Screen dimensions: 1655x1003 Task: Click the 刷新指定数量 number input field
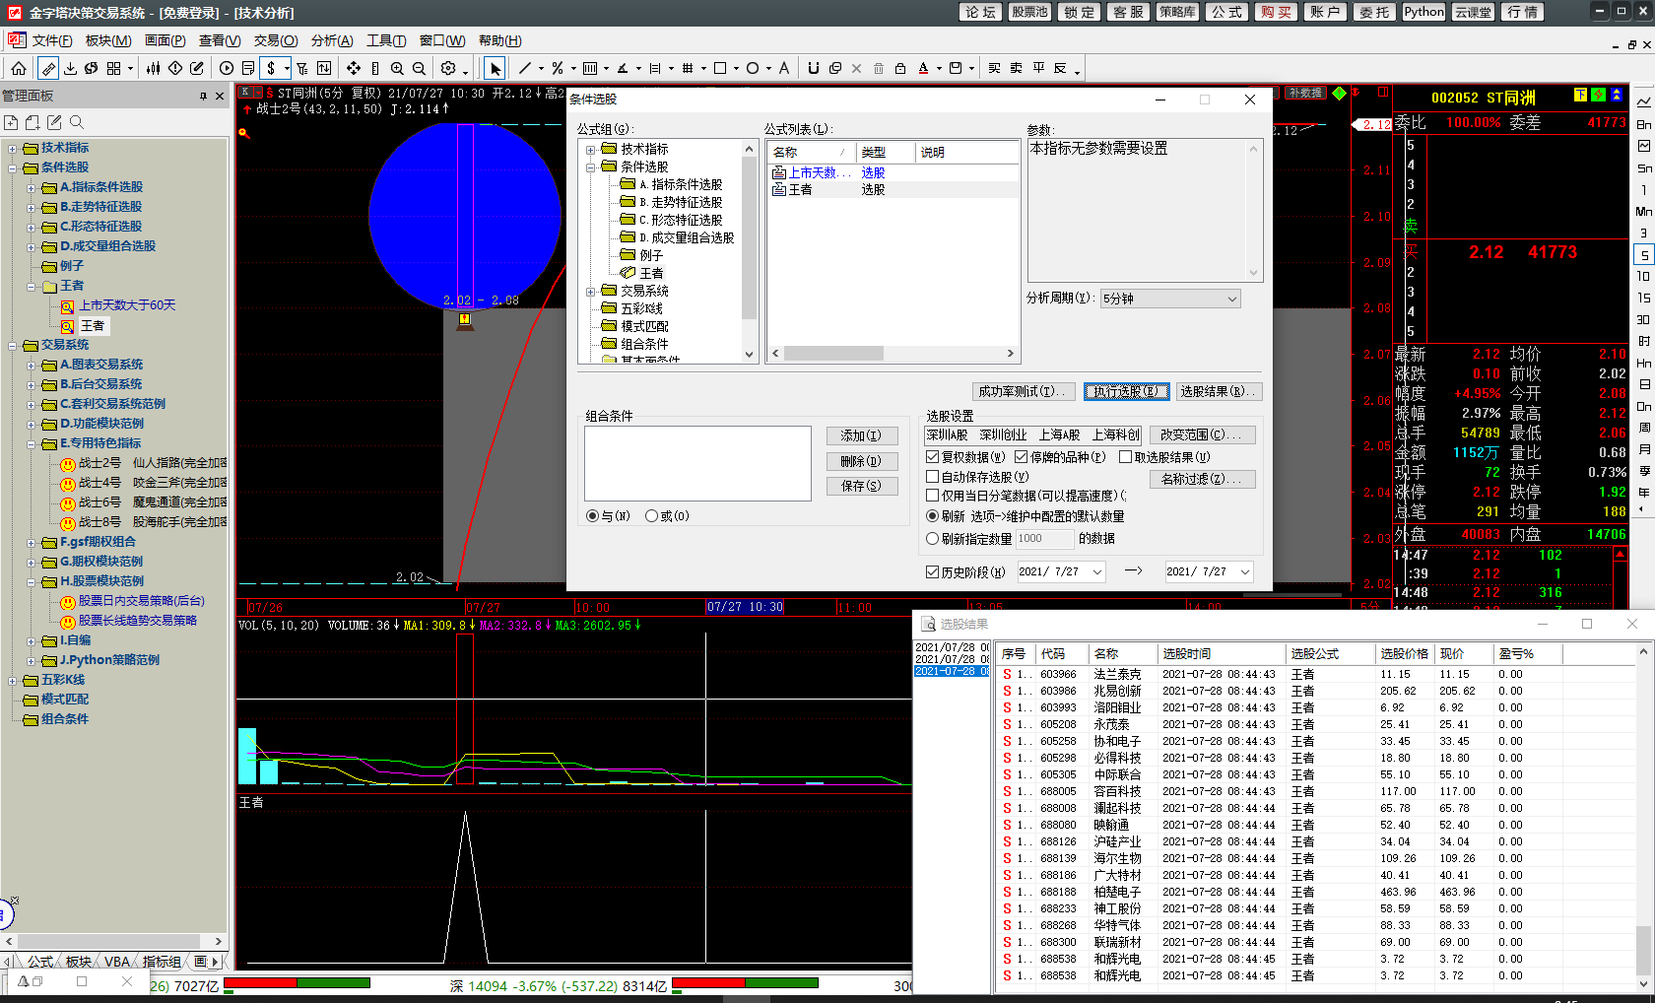1044,539
